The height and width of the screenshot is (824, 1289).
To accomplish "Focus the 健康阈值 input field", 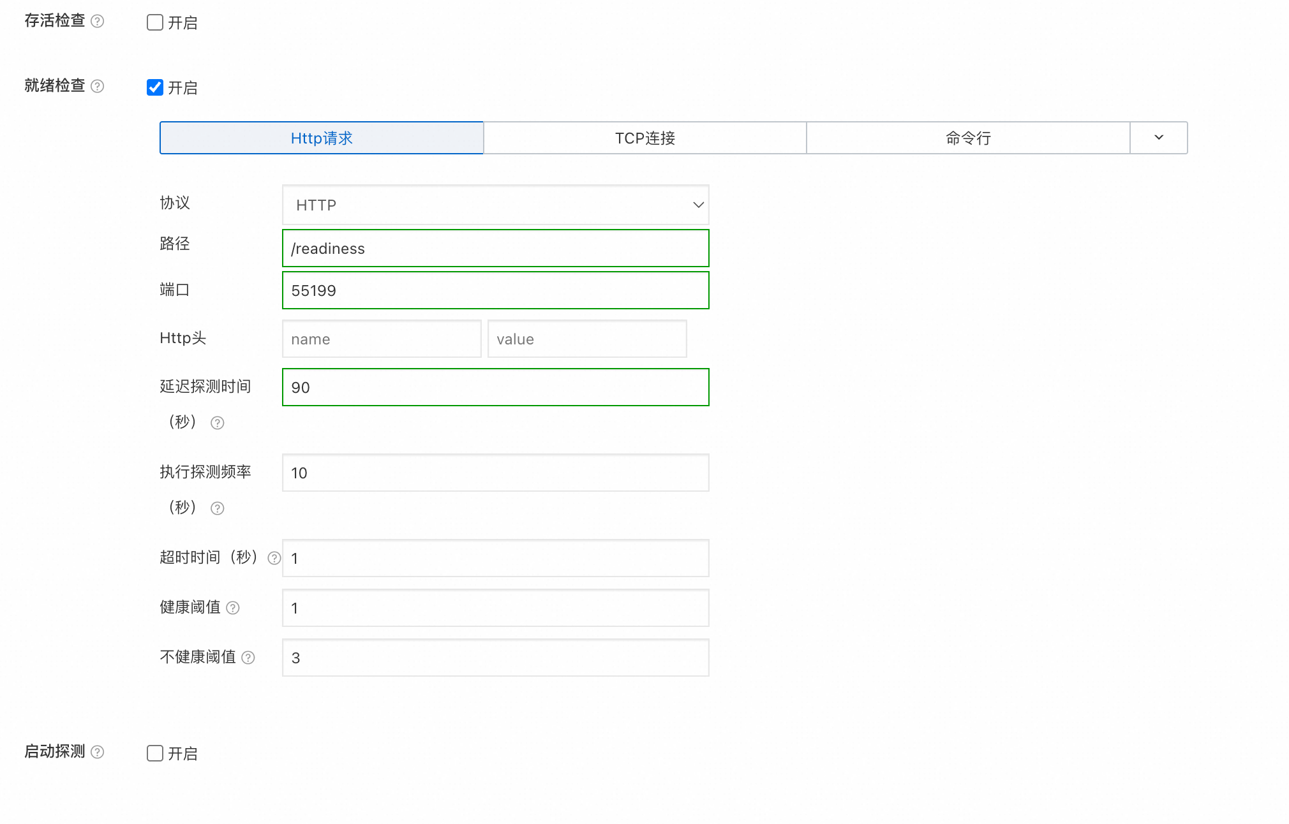I will (496, 608).
